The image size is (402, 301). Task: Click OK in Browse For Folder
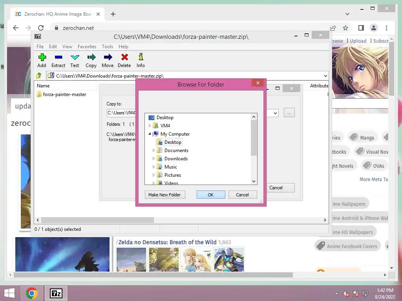pos(211,195)
